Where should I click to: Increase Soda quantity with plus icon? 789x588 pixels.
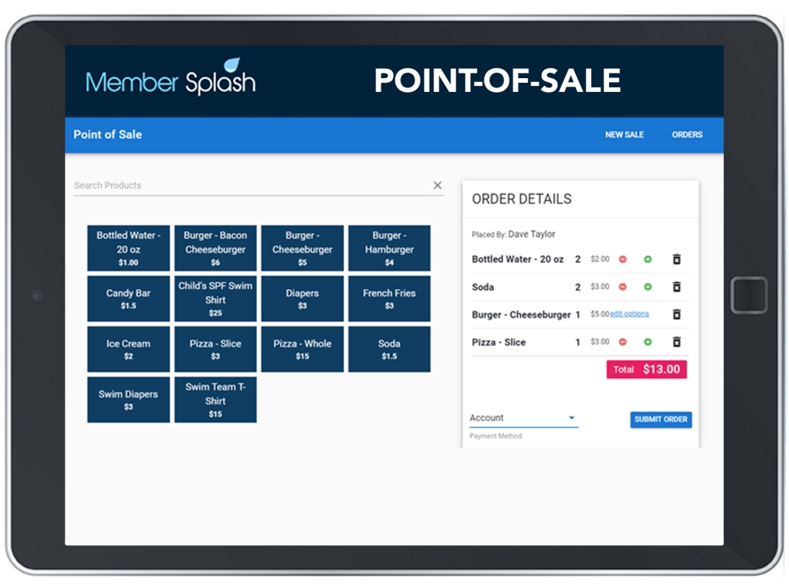tap(648, 287)
